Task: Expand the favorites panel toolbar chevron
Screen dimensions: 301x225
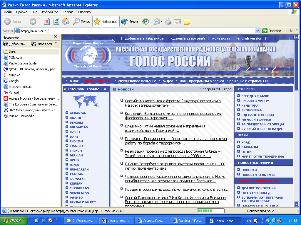Action: click(56, 43)
